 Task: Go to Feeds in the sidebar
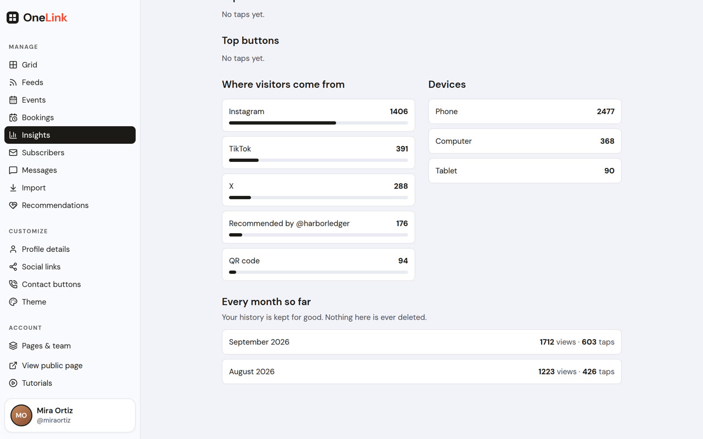[x=70, y=82]
